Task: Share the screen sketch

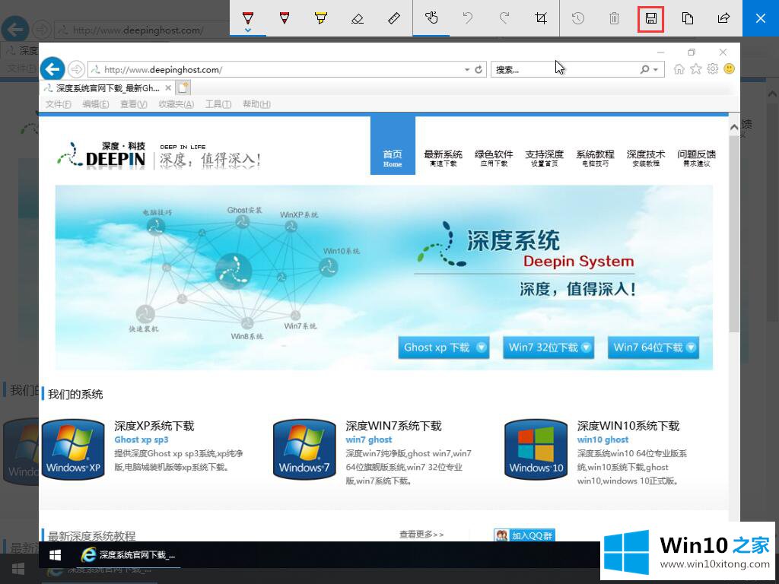Action: click(724, 18)
